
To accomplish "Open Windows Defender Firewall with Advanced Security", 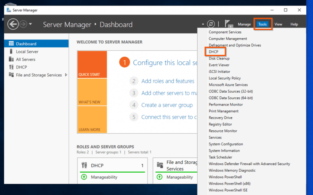I will tap(249, 163).
